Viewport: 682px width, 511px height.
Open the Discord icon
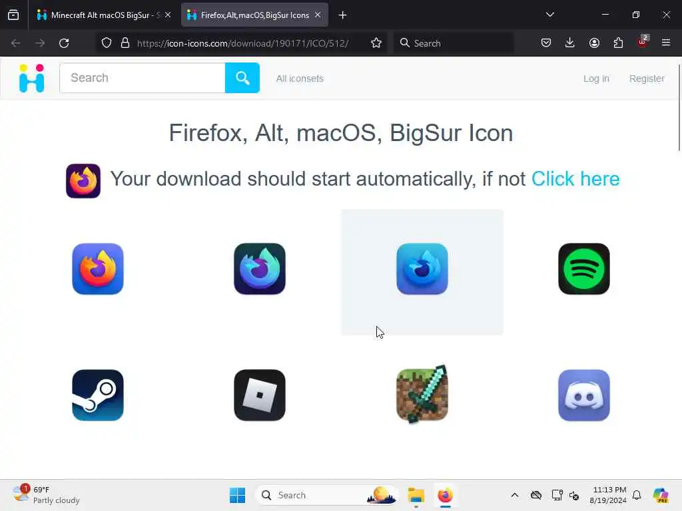pos(583,395)
